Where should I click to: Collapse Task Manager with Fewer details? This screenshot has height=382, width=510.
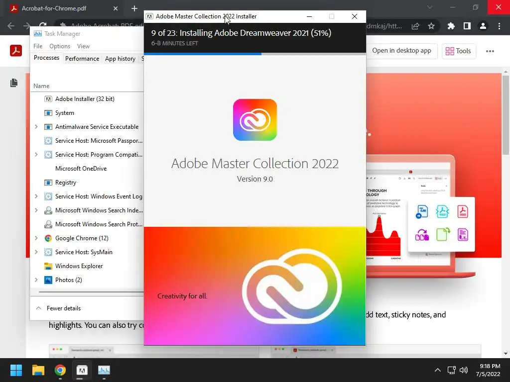58,308
